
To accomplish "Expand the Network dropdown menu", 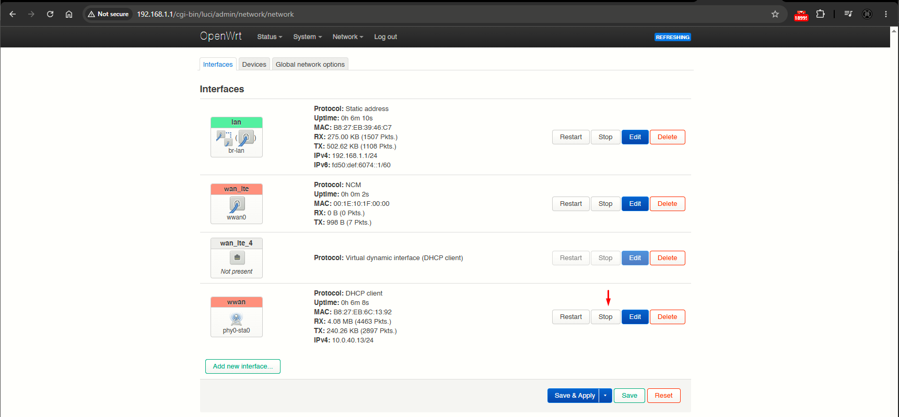I will (348, 37).
